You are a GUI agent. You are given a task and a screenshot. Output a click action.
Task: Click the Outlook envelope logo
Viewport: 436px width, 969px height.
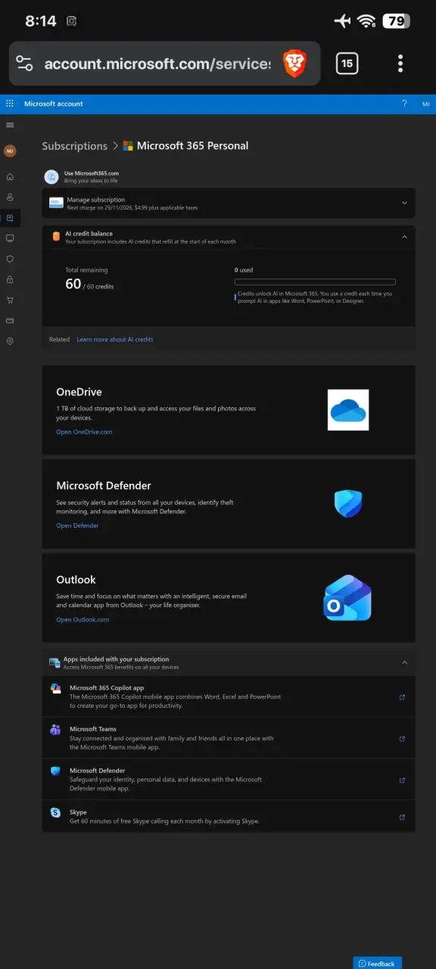347,598
